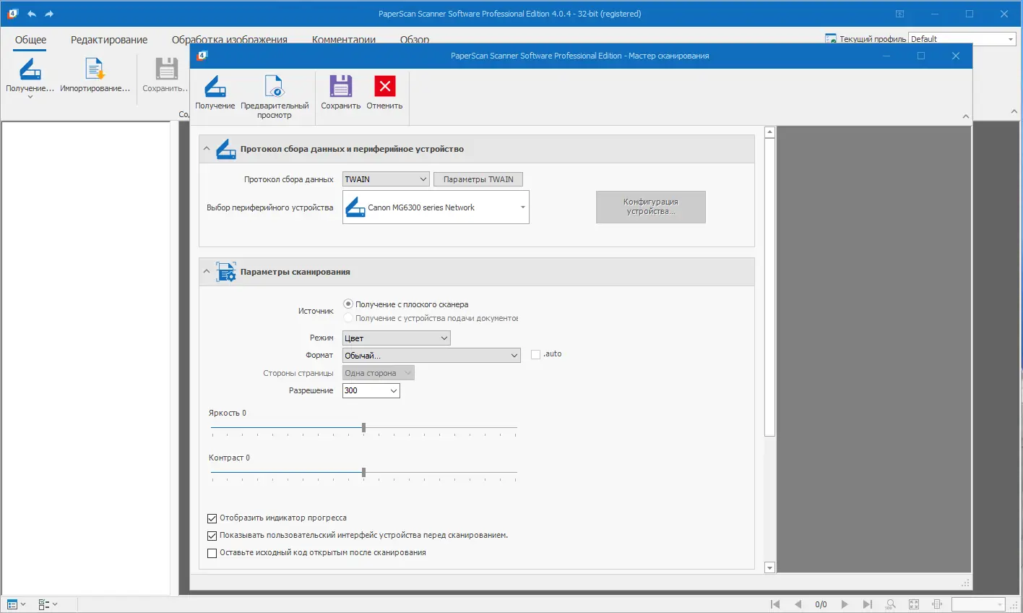The width and height of the screenshot is (1023, 613).
Task: Collapse the main window ribbon chevron
Action: click(x=1014, y=112)
